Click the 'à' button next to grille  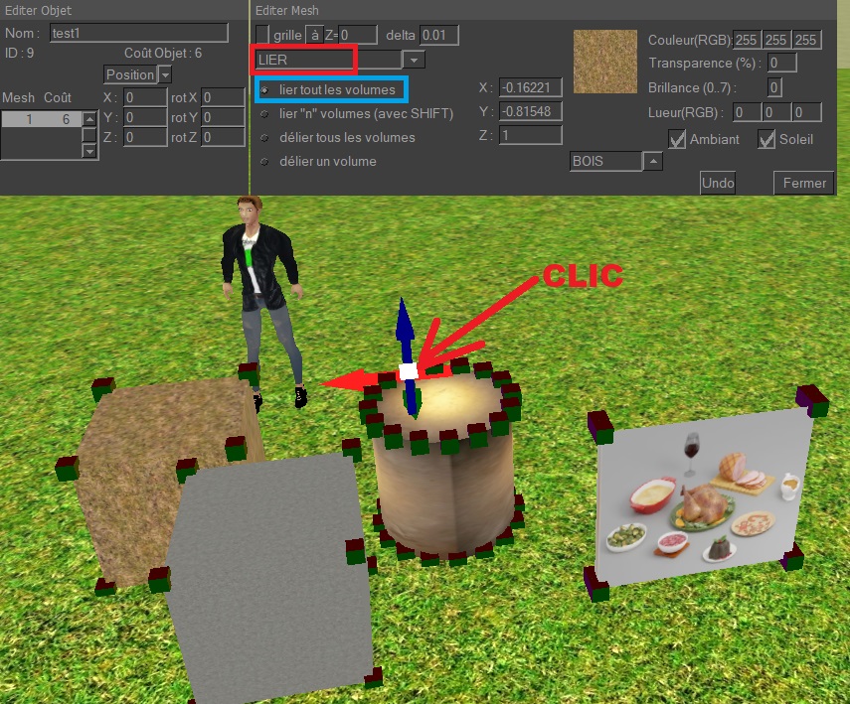pyautogui.click(x=315, y=35)
